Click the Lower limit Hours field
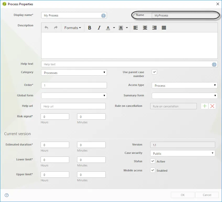The image size is (222, 202). tap(55, 160)
